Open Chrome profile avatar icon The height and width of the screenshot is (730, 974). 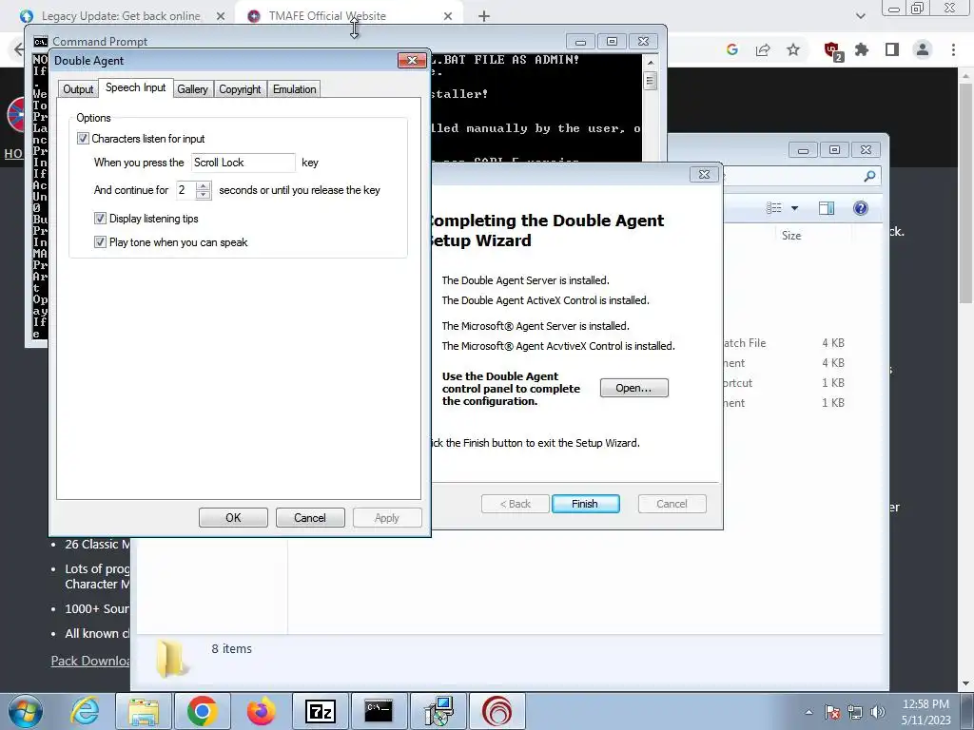click(x=923, y=49)
